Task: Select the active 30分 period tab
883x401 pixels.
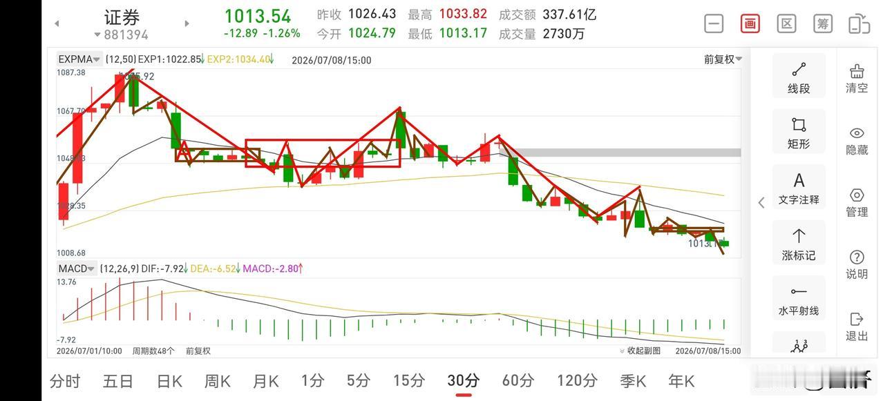Action: (x=463, y=381)
